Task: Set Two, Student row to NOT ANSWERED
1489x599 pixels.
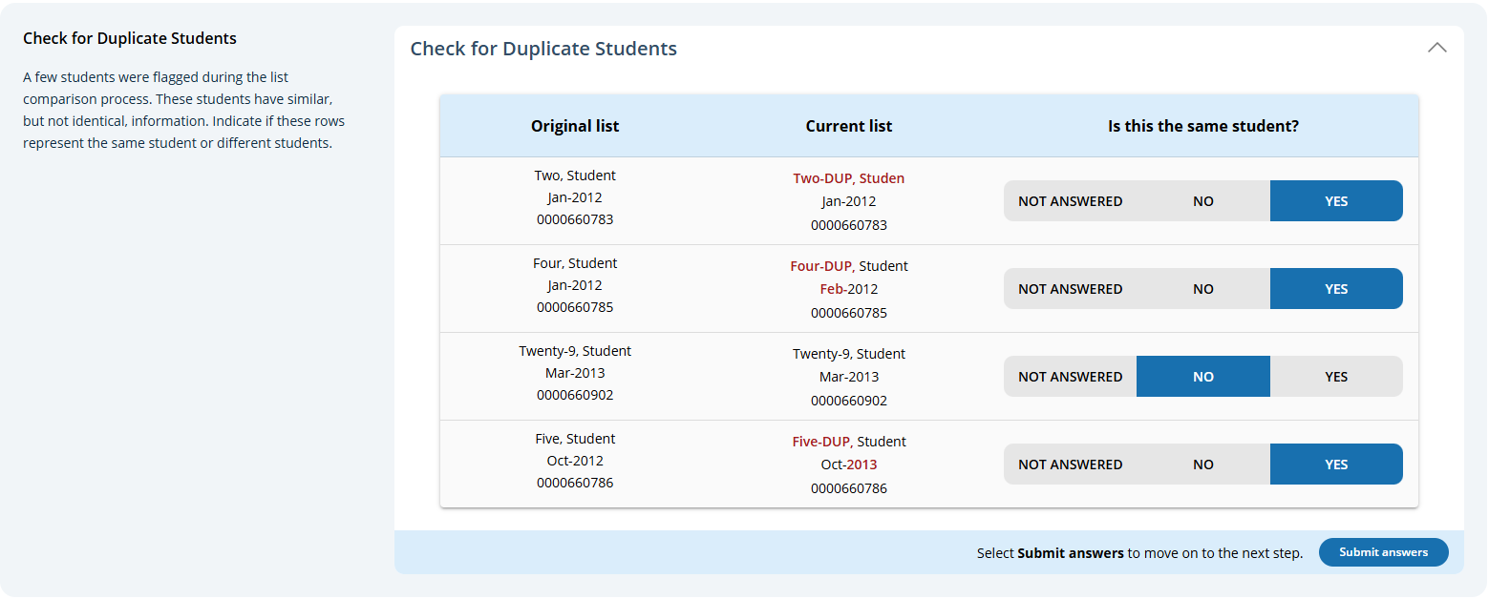Action: coord(1070,201)
